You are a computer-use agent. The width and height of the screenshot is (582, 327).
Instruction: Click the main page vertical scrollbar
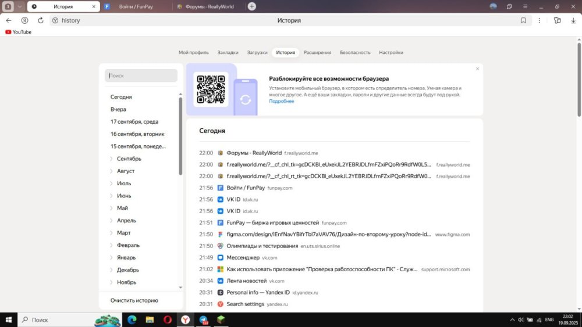pyautogui.click(x=579, y=80)
